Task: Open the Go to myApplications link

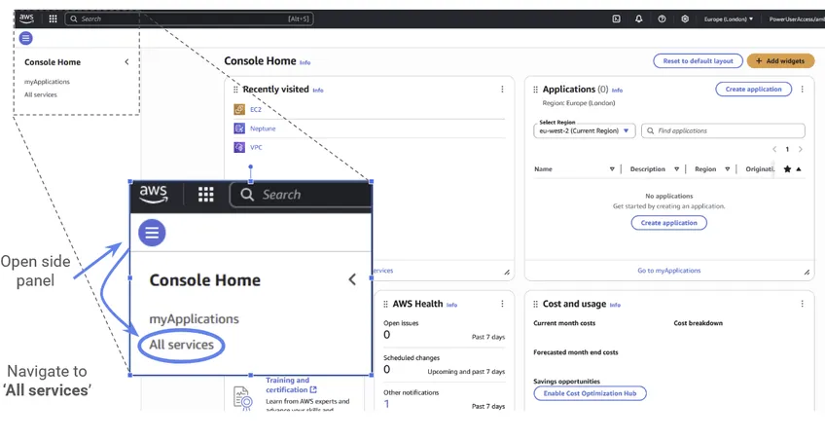Action: point(668,271)
